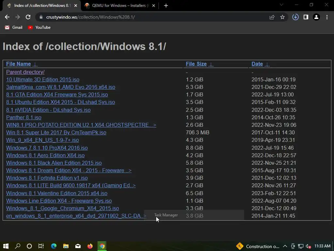Sort descending using arrow beside File Size

pyautogui.click(x=211, y=64)
